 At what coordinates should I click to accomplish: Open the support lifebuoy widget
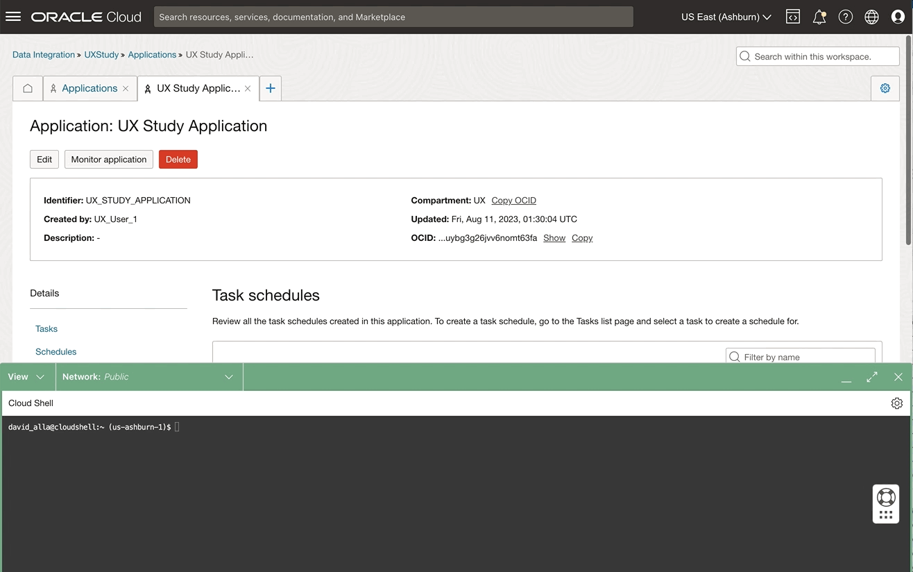[x=886, y=497]
